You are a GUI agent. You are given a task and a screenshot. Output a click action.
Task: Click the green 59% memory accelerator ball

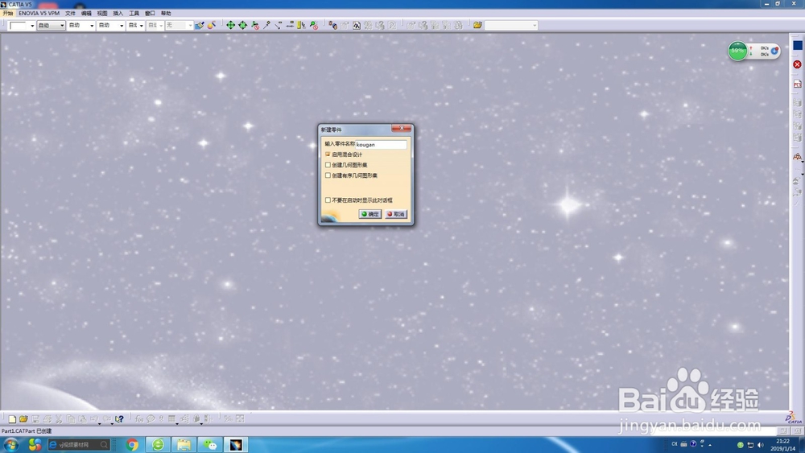coord(737,51)
